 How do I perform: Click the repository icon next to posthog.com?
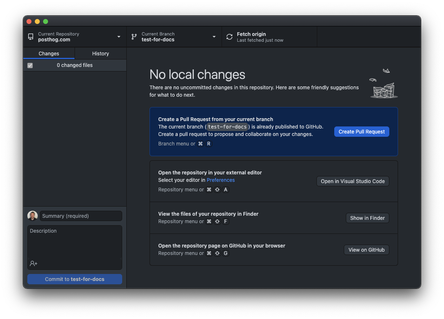30,36
